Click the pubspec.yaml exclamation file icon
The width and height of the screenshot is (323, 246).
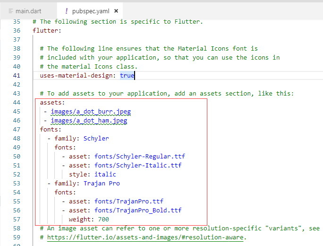[x=66, y=11]
